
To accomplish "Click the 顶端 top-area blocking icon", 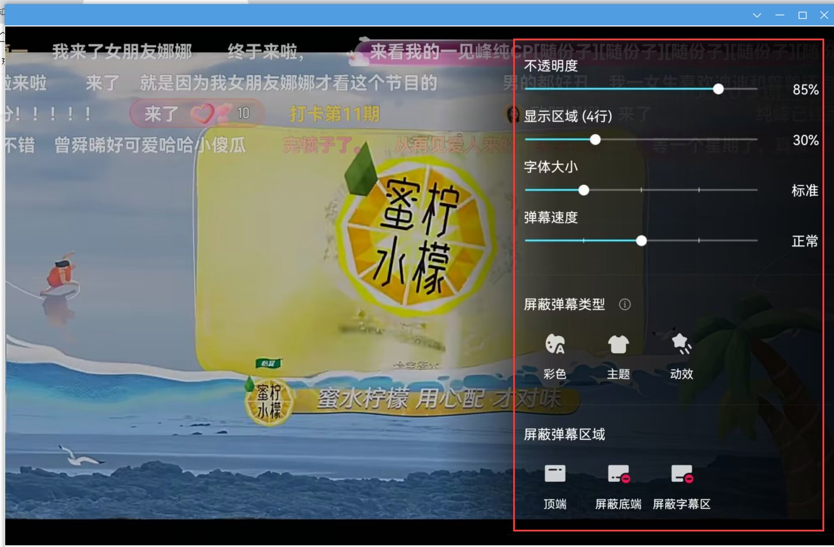I will (x=555, y=472).
